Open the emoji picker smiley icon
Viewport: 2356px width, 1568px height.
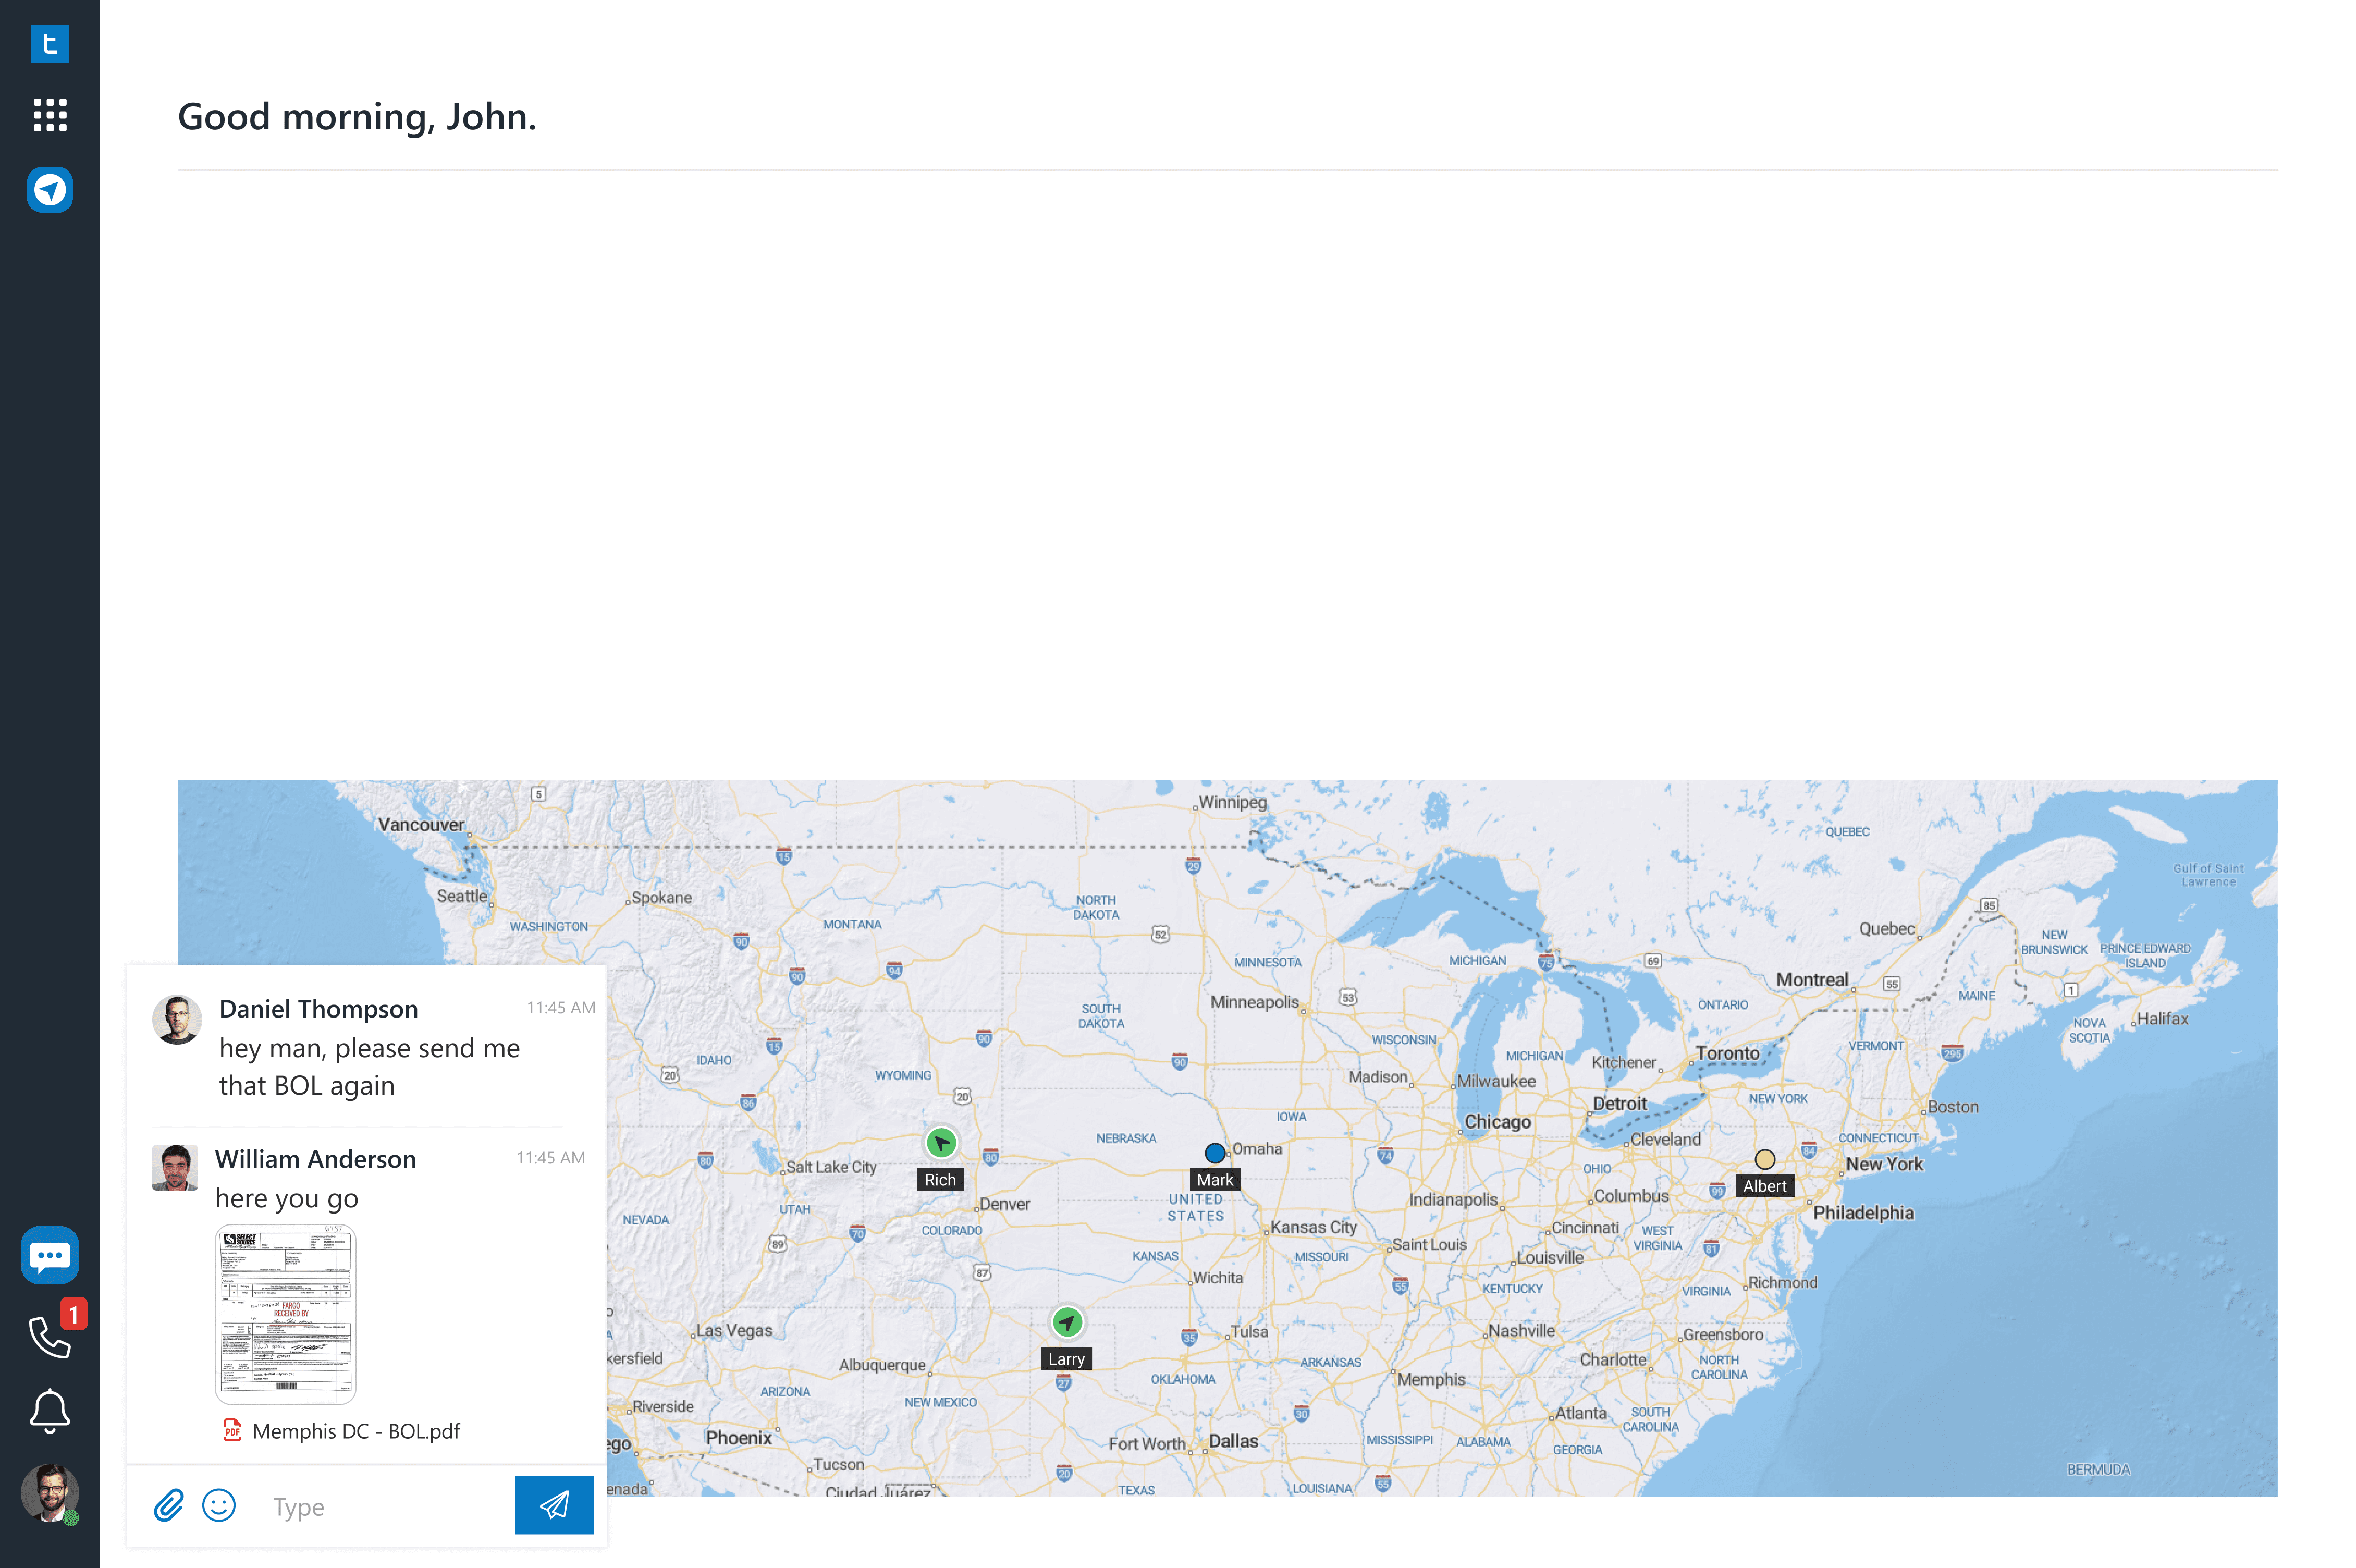[218, 1505]
